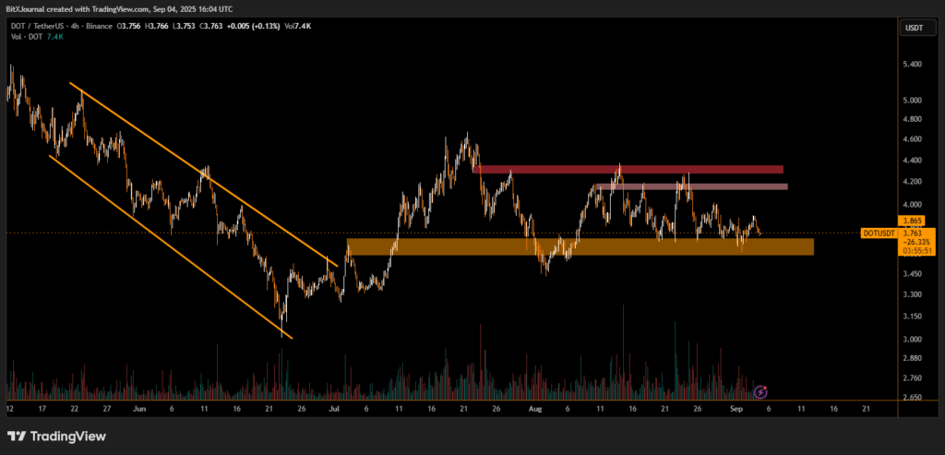Open the USDT currency selector
Screen dimensions: 945x455
912,28
